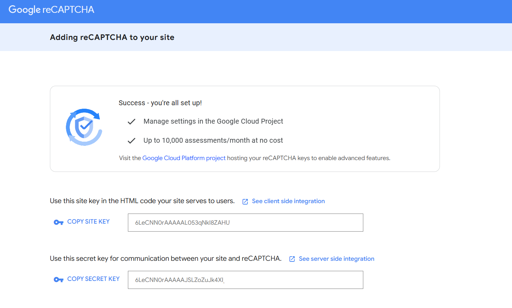
Task: Click the key icon beside COPY SECRET KEY
Action: [59, 280]
